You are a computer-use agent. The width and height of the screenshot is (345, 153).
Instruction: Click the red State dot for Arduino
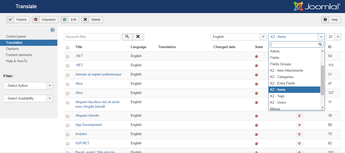tap(256, 134)
